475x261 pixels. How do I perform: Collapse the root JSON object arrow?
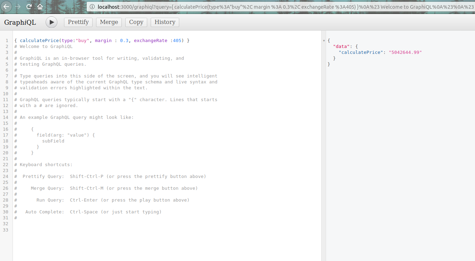tap(324, 41)
